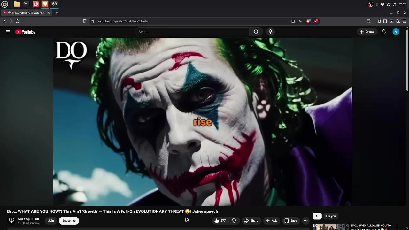Go back in browser history
The image size is (409, 230).
click(x=5, y=21)
